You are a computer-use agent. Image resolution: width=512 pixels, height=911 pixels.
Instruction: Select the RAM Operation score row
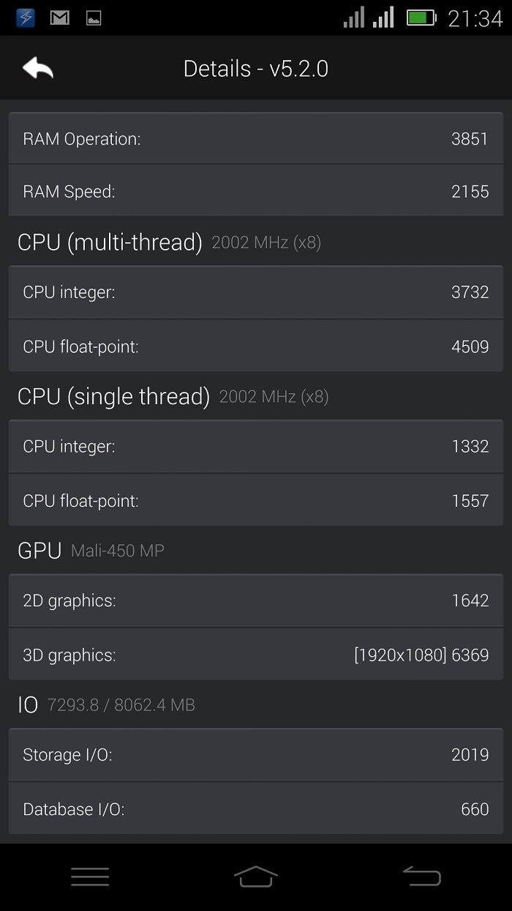point(256,138)
